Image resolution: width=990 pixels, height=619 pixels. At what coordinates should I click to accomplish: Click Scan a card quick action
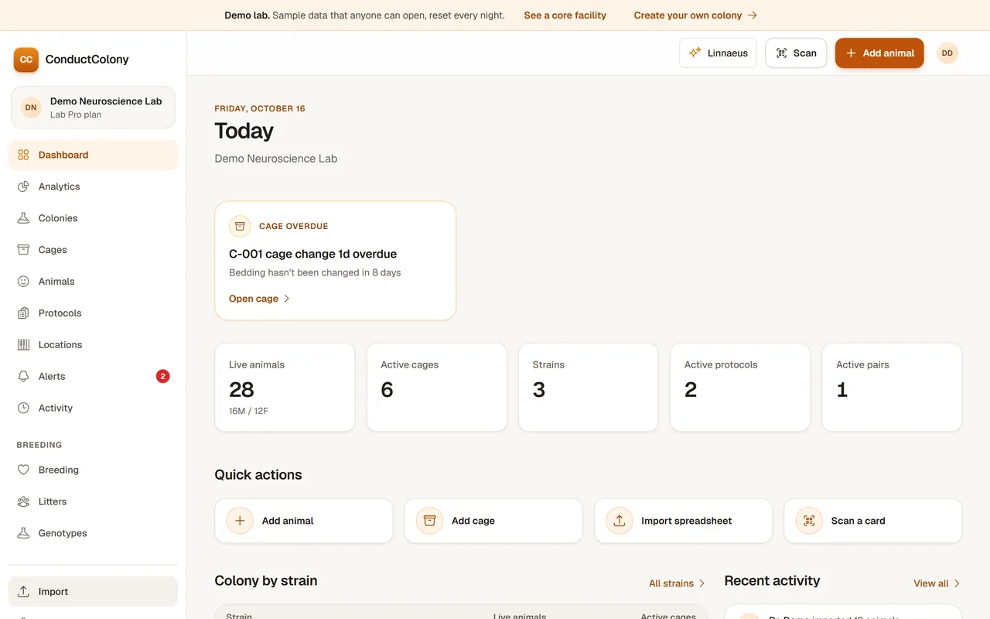[x=873, y=521]
